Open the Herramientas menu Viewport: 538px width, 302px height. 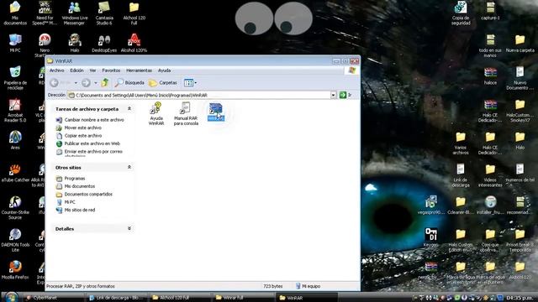tap(139, 70)
